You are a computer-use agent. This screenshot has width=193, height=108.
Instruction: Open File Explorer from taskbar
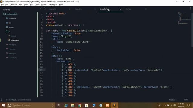point(73,105)
